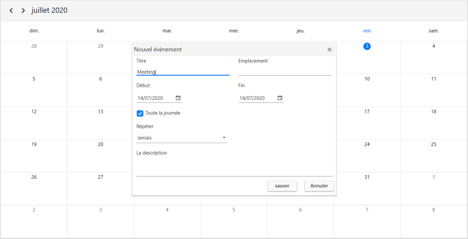Viewport: 468px width, 239px height.
Task: Select day 26 in the calendar
Action: point(34,177)
